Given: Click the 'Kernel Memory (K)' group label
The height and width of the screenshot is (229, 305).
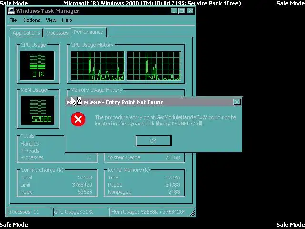Looking at the screenshot, I should coord(129,170).
